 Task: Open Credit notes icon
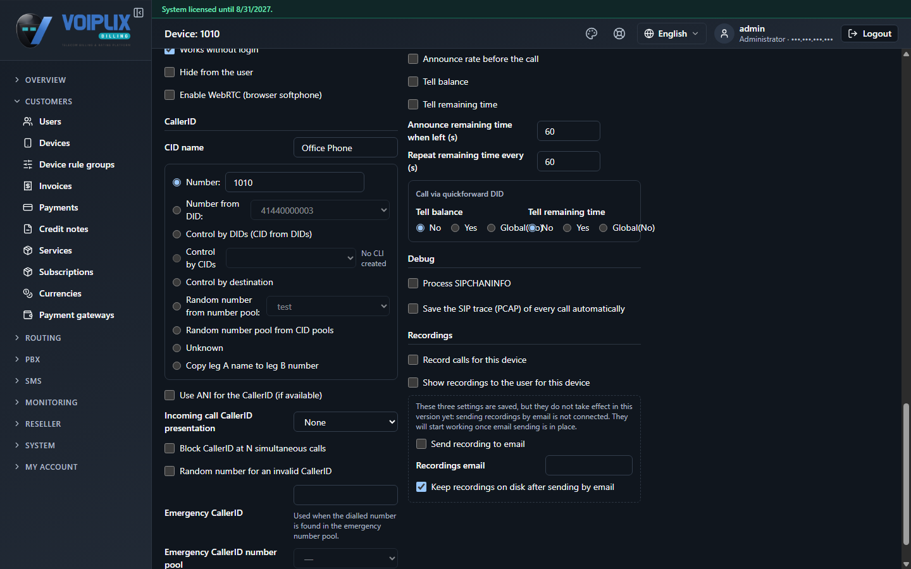pyautogui.click(x=28, y=229)
